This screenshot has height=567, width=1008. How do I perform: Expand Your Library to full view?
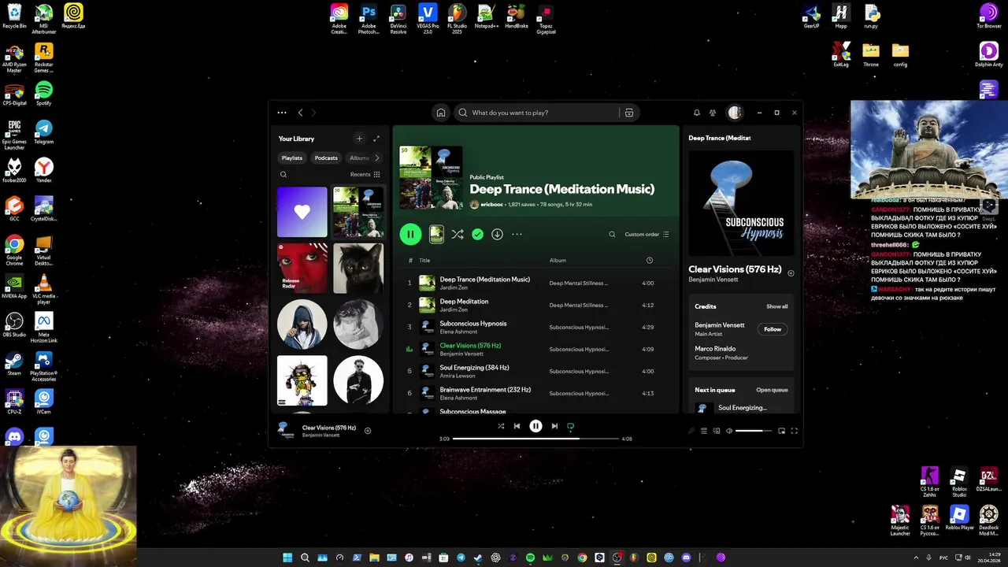pyautogui.click(x=376, y=139)
